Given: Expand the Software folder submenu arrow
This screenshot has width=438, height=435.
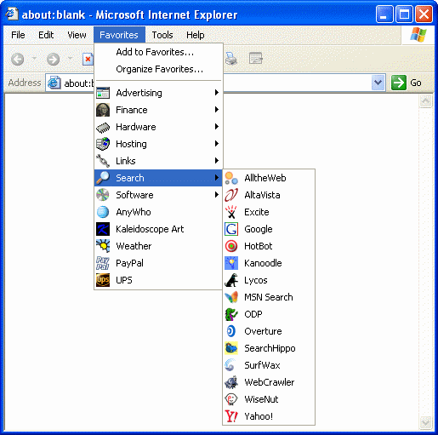Looking at the screenshot, I should tap(217, 195).
